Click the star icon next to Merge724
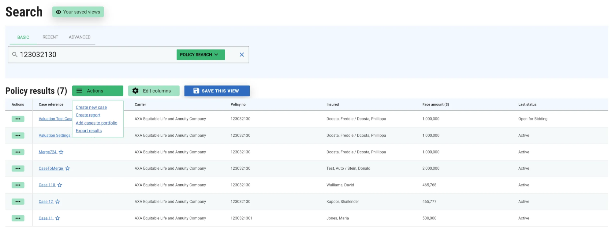Image resolution: width=612 pixels, height=227 pixels. tap(61, 152)
